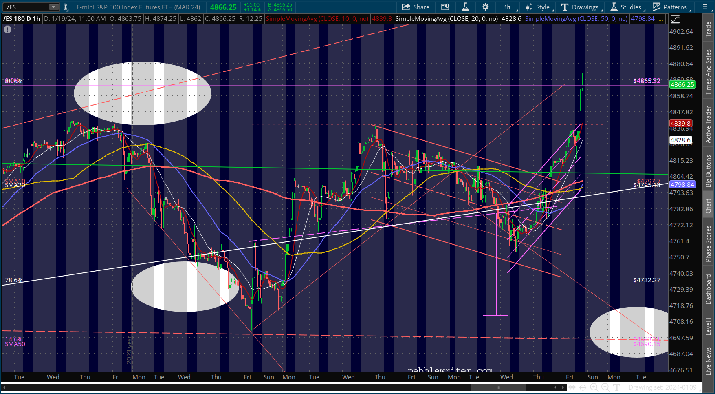715x394 pixels.
Task: Click the crosshair pan icon below the chart
Action: [583, 387]
